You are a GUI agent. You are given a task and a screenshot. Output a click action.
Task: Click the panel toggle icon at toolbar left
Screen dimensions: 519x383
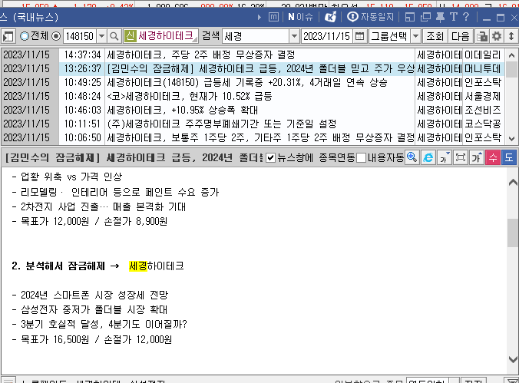(8, 36)
